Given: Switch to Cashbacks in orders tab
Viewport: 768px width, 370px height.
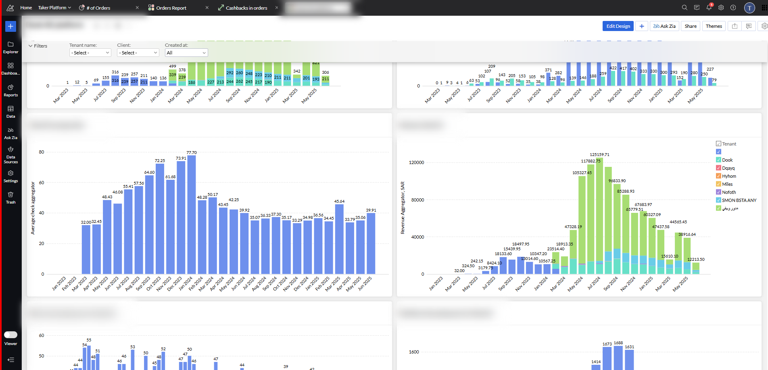Looking at the screenshot, I should click(x=246, y=8).
